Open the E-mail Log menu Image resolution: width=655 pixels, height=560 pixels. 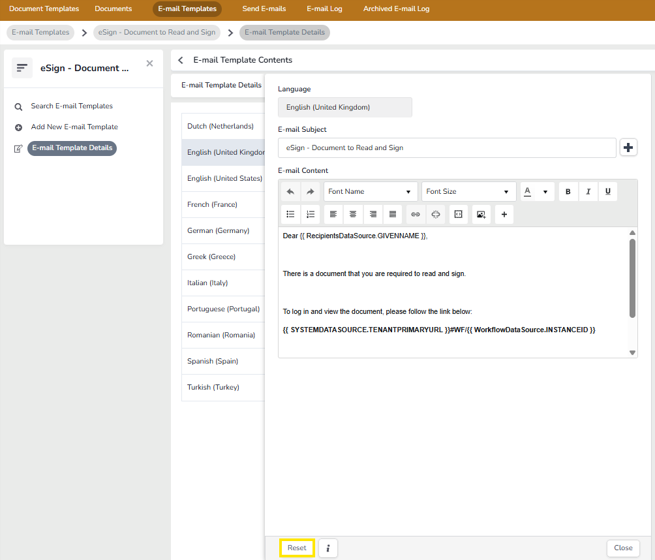(x=325, y=8)
